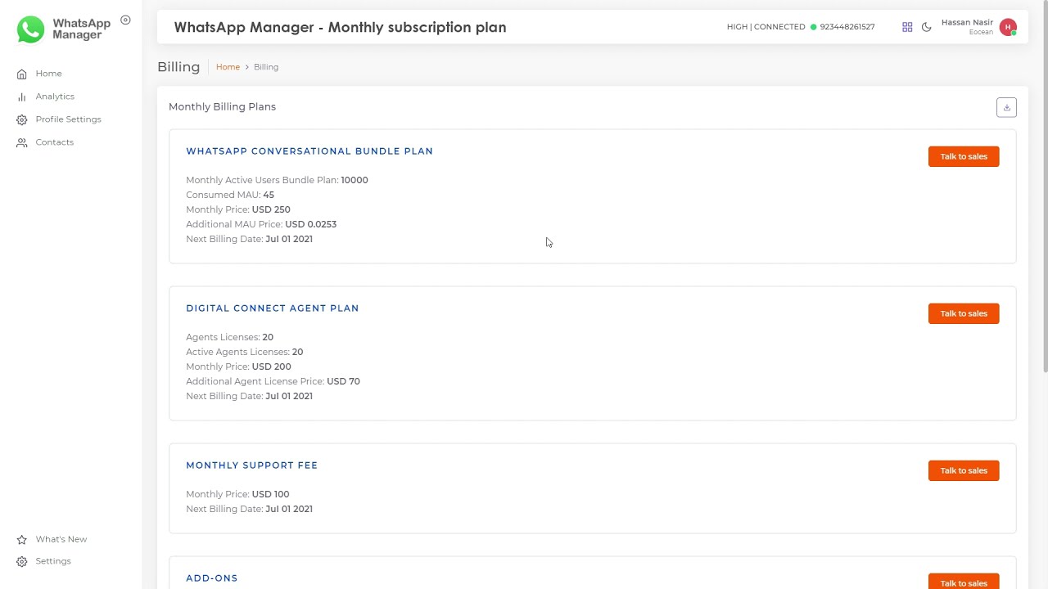Click the Analytics bar chart icon
This screenshot has height=589, width=1048.
(21, 97)
